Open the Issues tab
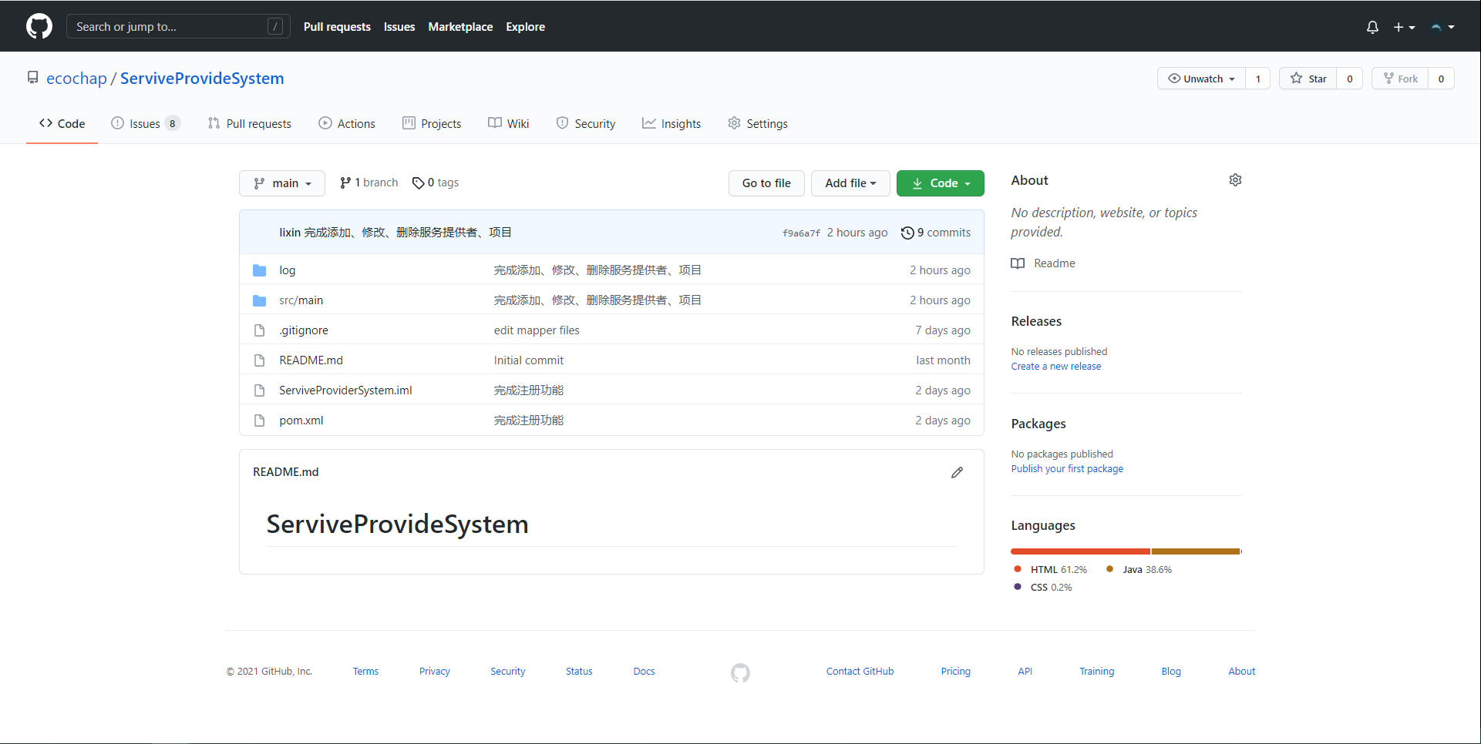Screen dimensions: 1481x744 pos(146,124)
